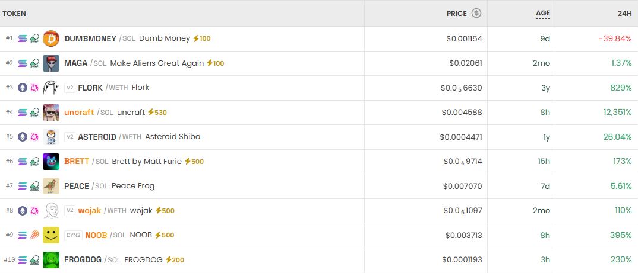638x273 pixels.
Task: Toggle the price currency dollar icon
Action: [x=476, y=13]
